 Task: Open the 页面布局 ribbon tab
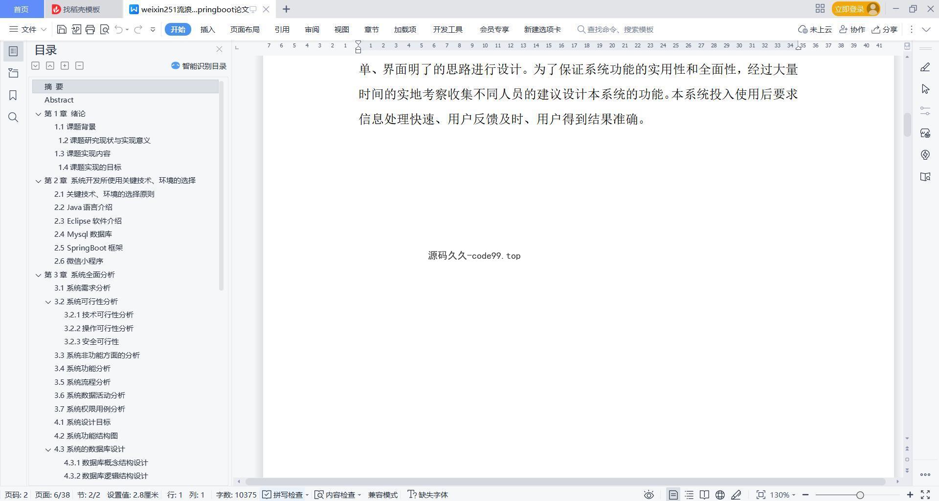(x=245, y=29)
